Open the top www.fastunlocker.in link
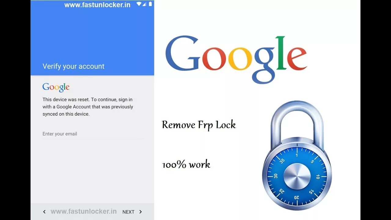Screen dimensions: 391x220 click(x=97, y=5)
